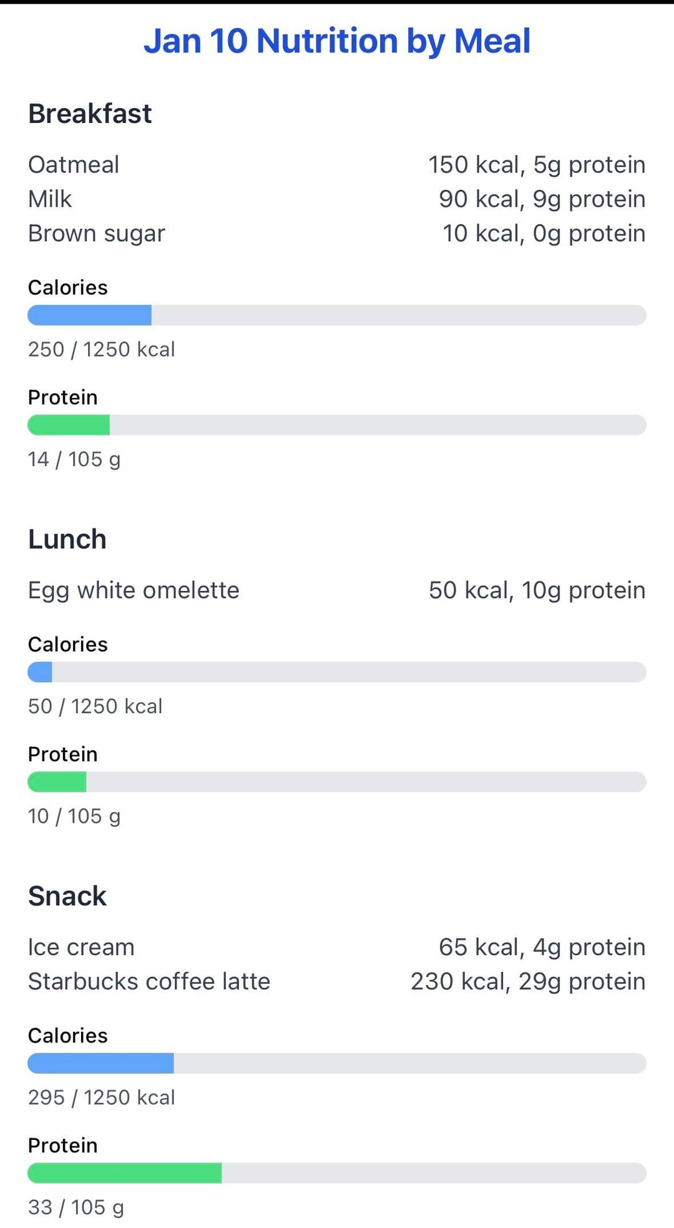674x1228 pixels.
Task: Tap the Milk food entry
Action: [337, 199]
